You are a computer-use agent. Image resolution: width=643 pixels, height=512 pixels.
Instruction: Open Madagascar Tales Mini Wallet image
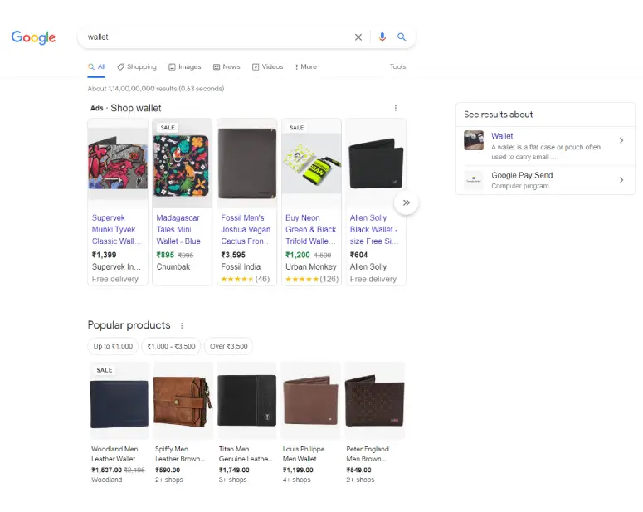click(x=182, y=163)
